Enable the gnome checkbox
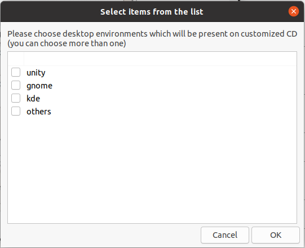Screen dimensions: 305x248 click(16, 85)
